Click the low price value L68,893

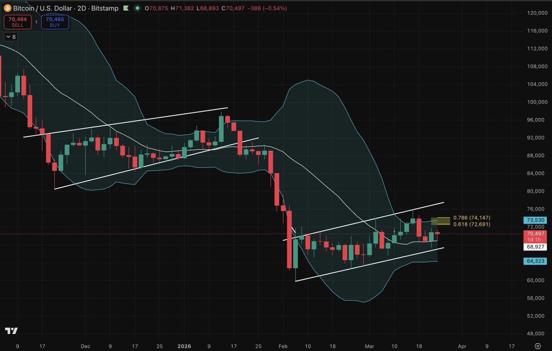208,8
